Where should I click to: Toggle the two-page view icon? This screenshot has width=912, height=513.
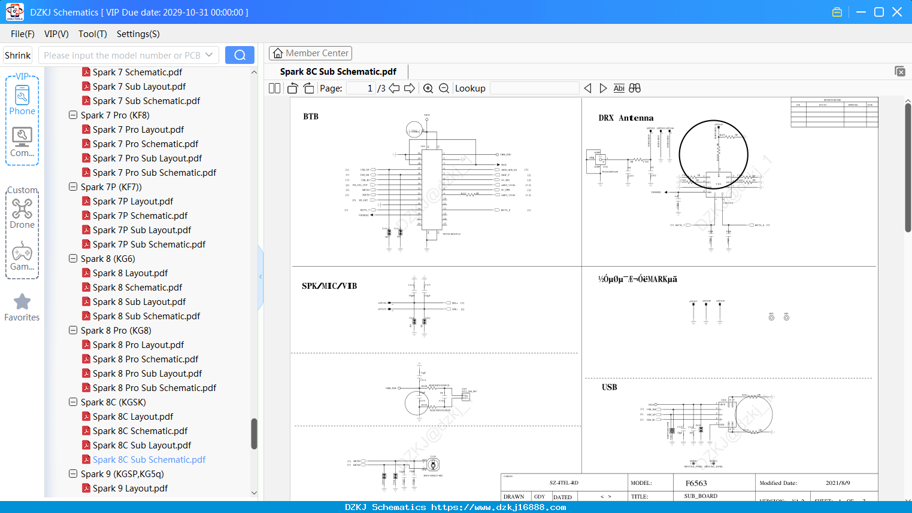point(274,88)
